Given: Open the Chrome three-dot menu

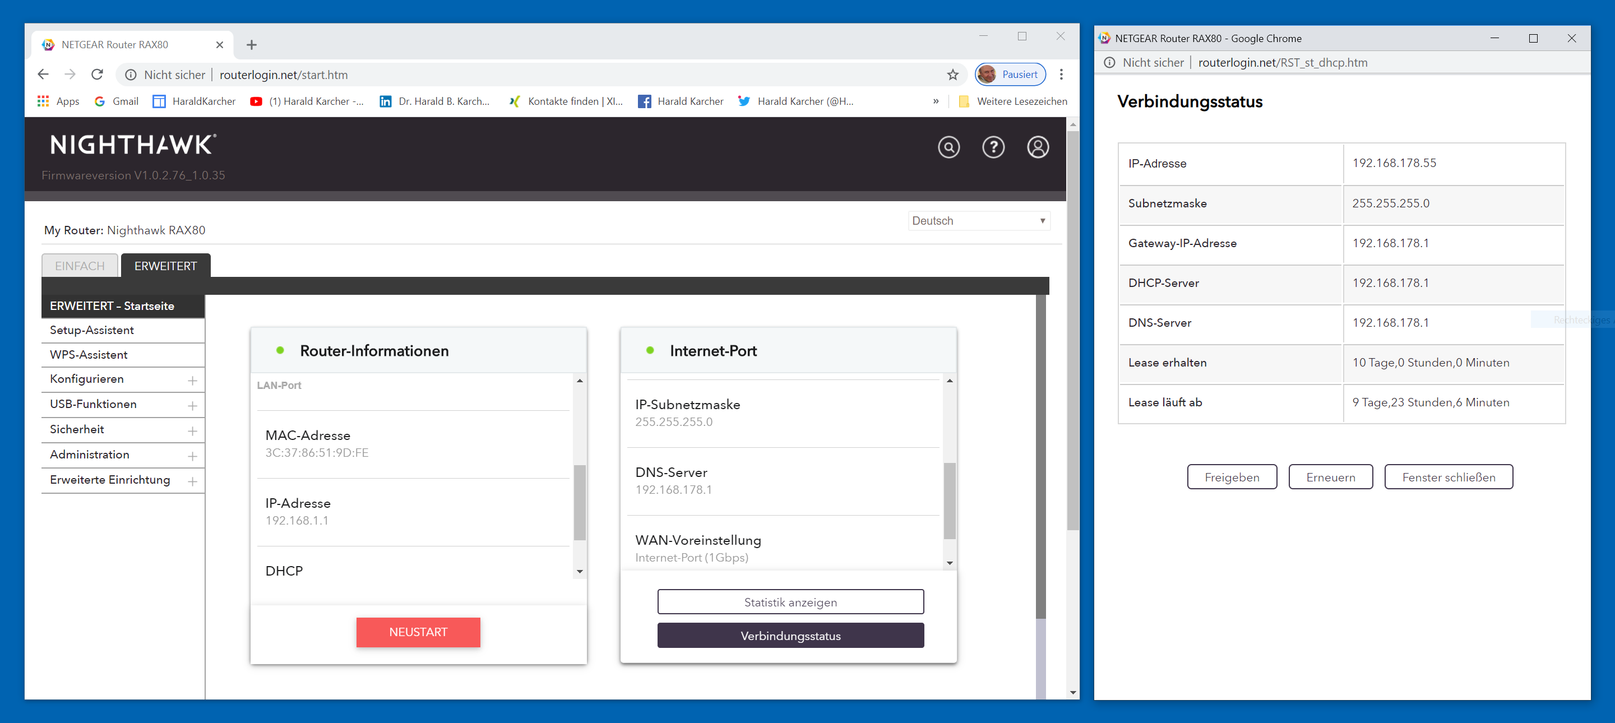Looking at the screenshot, I should (1061, 75).
